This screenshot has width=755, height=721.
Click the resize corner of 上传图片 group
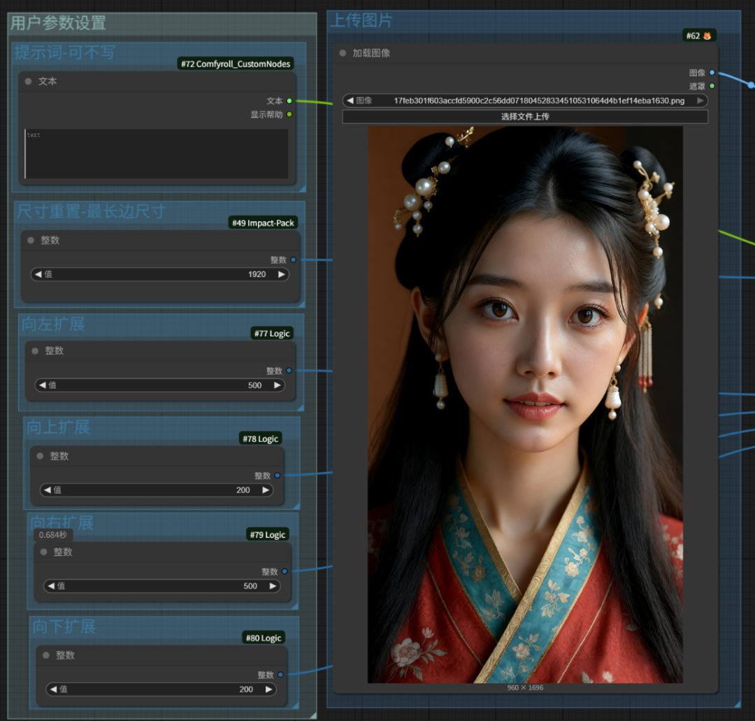[738, 704]
